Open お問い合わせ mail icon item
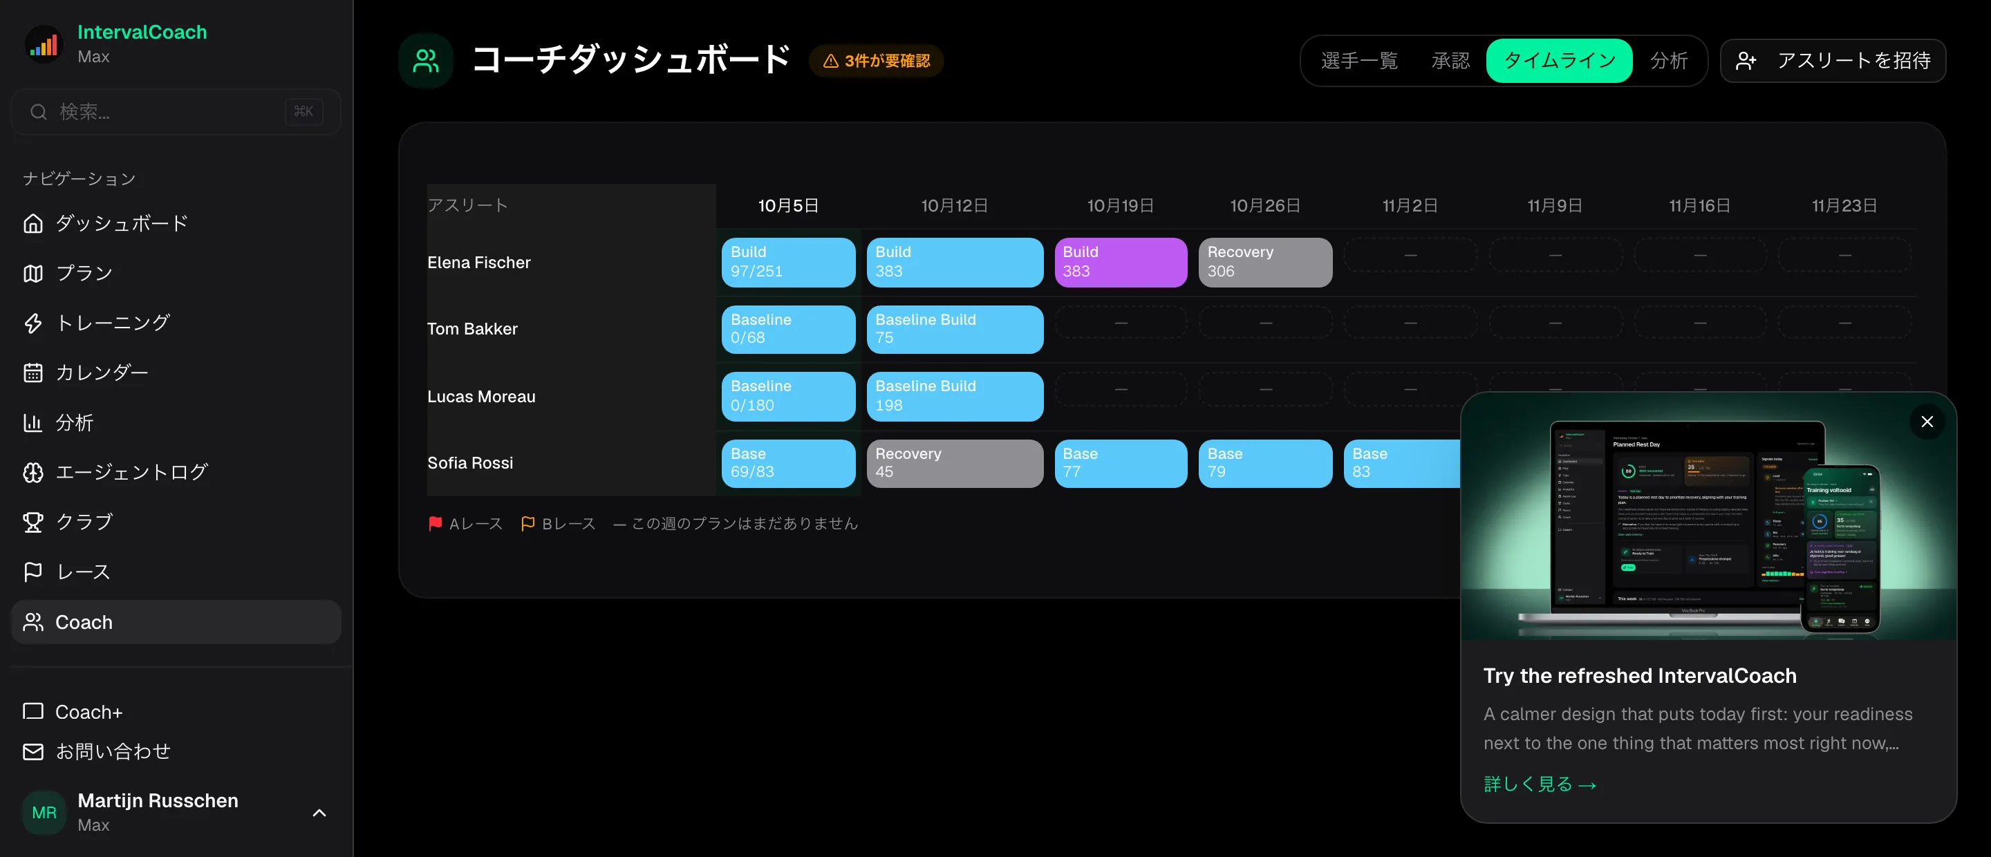This screenshot has width=1991, height=857. (176, 751)
